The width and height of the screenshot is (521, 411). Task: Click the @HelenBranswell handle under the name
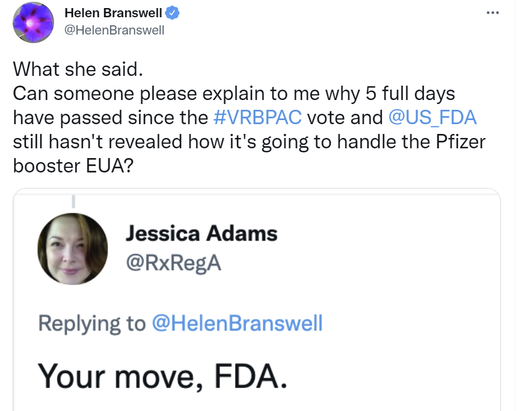click(x=114, y=30)
